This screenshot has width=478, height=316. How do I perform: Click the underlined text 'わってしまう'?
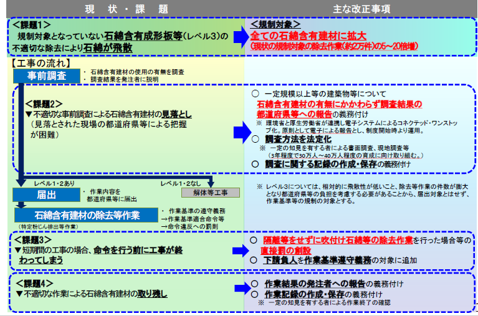pos(41,260)
